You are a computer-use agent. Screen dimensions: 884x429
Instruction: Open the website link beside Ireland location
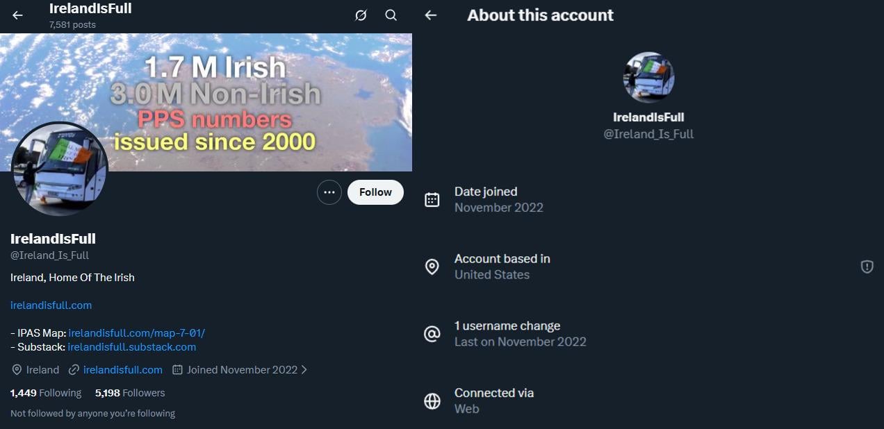[122, 370]
